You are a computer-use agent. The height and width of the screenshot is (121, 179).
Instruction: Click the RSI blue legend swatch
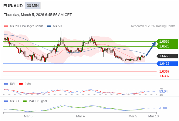[6, 84]
